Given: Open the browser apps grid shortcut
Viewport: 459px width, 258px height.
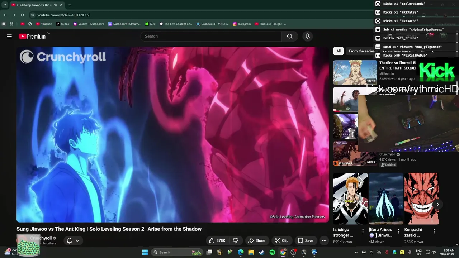Looking at the screenshot, I should 11,24.
